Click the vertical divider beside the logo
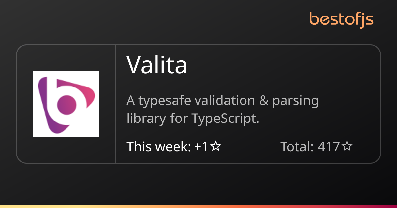The width and height of the screenshot is (397, 208). tap(115, 104)
